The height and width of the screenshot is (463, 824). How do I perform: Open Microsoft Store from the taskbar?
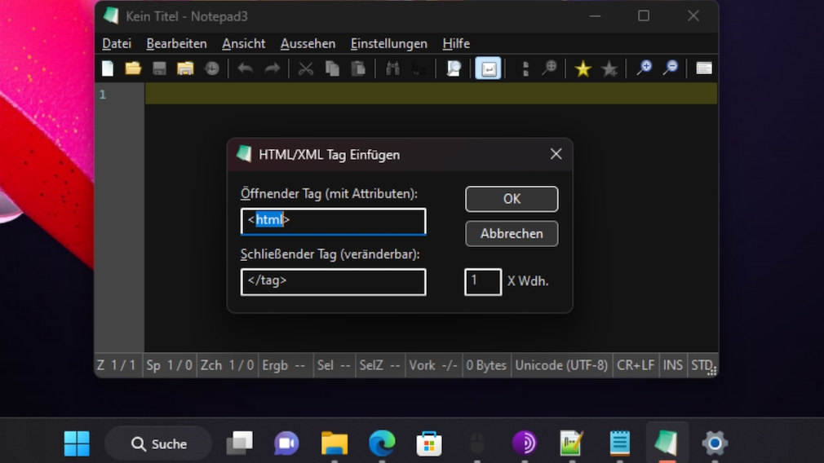[x=429, y=443]
